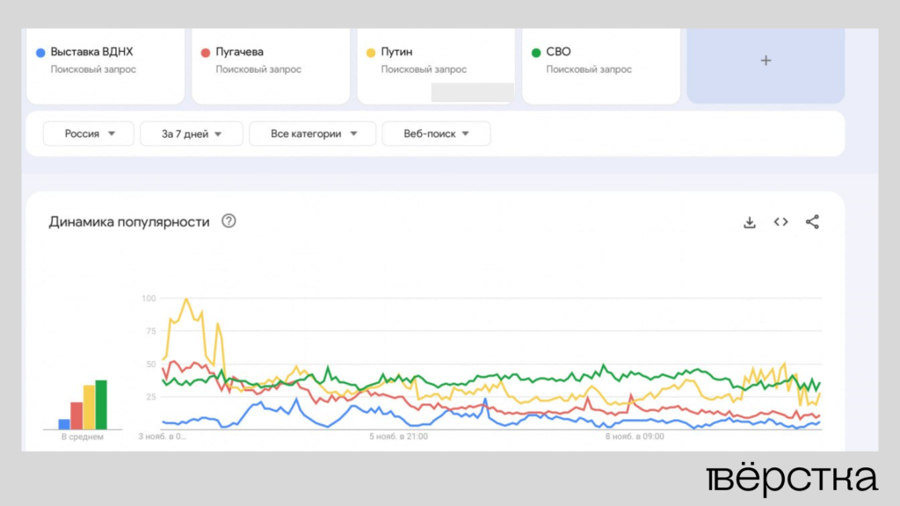Open the Веб-поиск search type dropdown
The height and width of the screenshot is (506, 900).
tap(437, 134)
